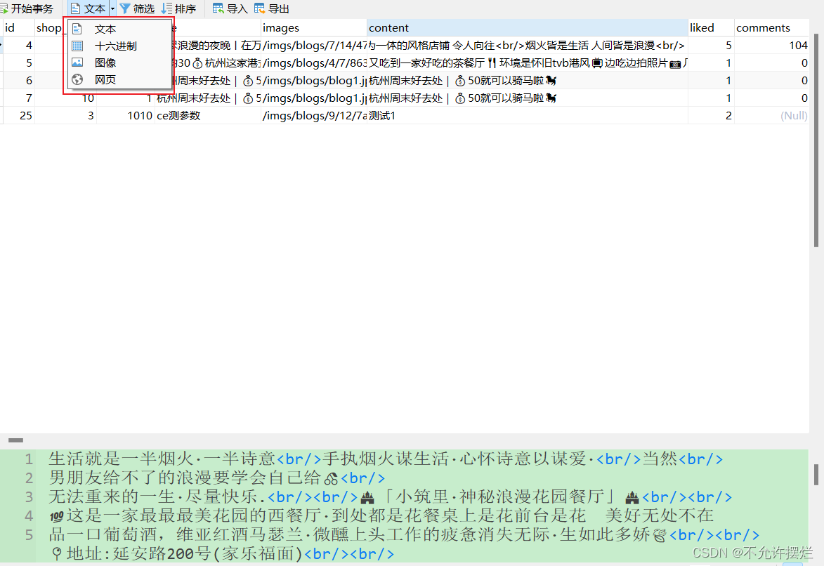The height and width of the screenshot is (566, 824).
Task: Click the images column header
Action: pyautogui.click(x=314, y=28)
